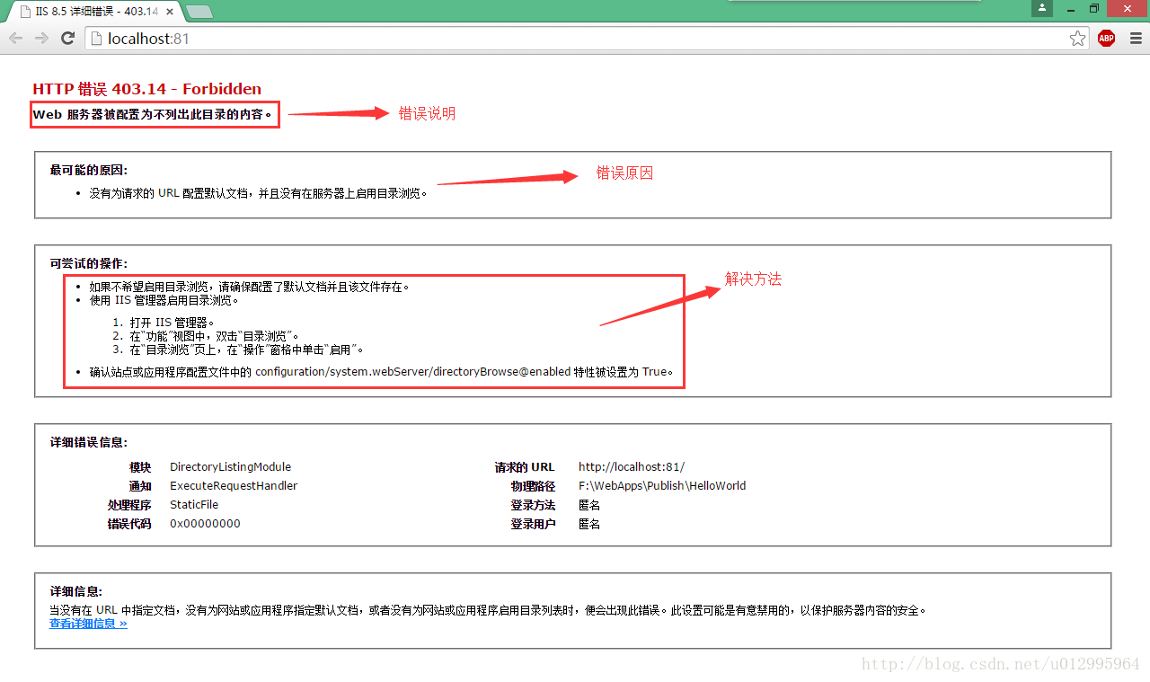1150x682 pixels.
Task: Click the 打开 IIS 管理器 step
Action: point(172,323)
